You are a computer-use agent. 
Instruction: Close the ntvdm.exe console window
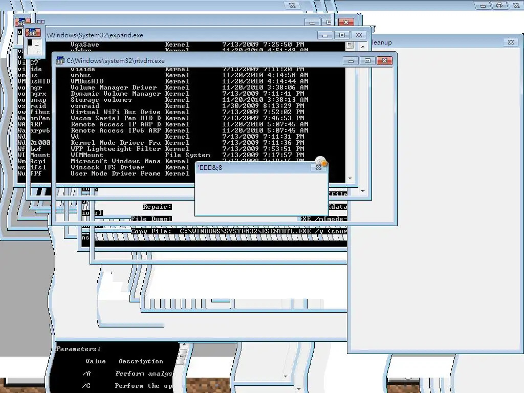click(x=384, y=60)
